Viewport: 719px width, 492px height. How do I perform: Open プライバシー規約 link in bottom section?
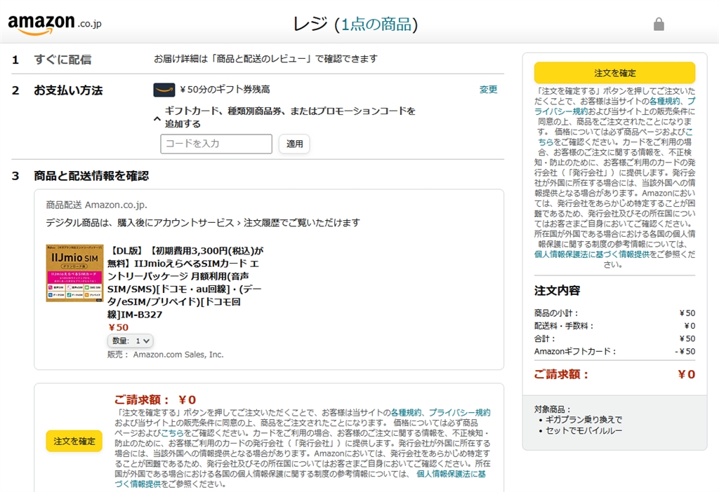coord(459,412)
